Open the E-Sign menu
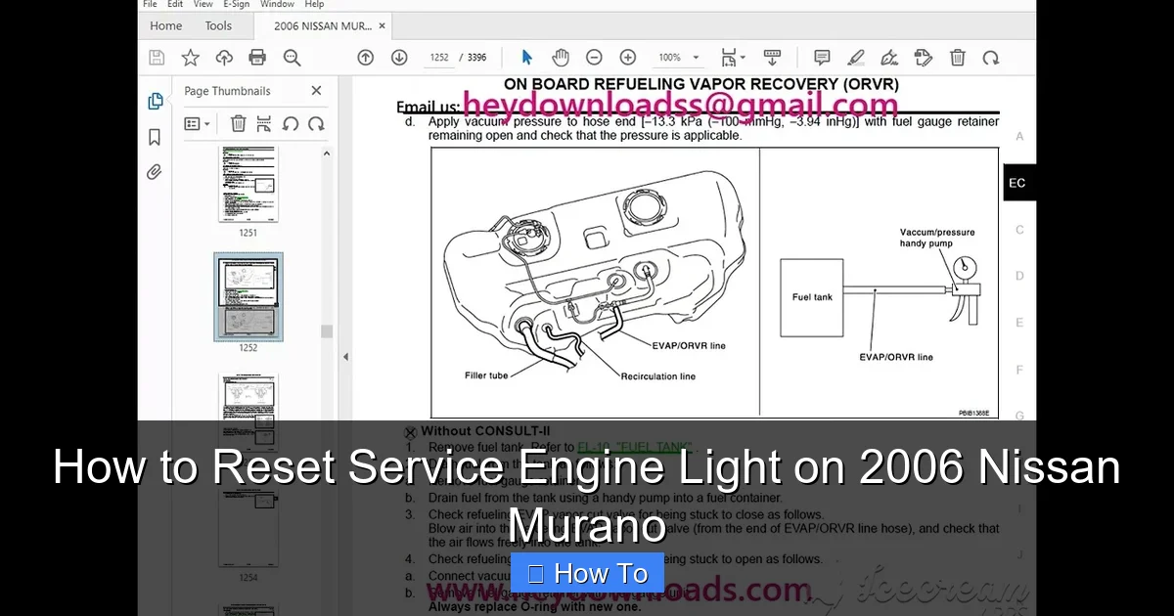Viewport: 1174px width, 616px height. coord(236,5)
